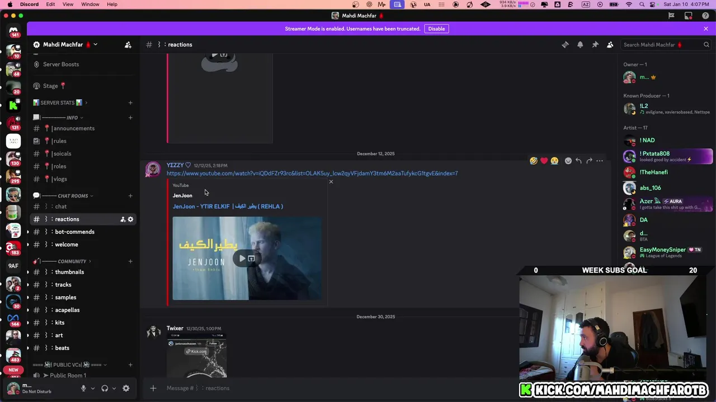The width and height of the screenshot is (716, 402).
Task: Click the plus attach button in message bar
Action: coord(153,388)
